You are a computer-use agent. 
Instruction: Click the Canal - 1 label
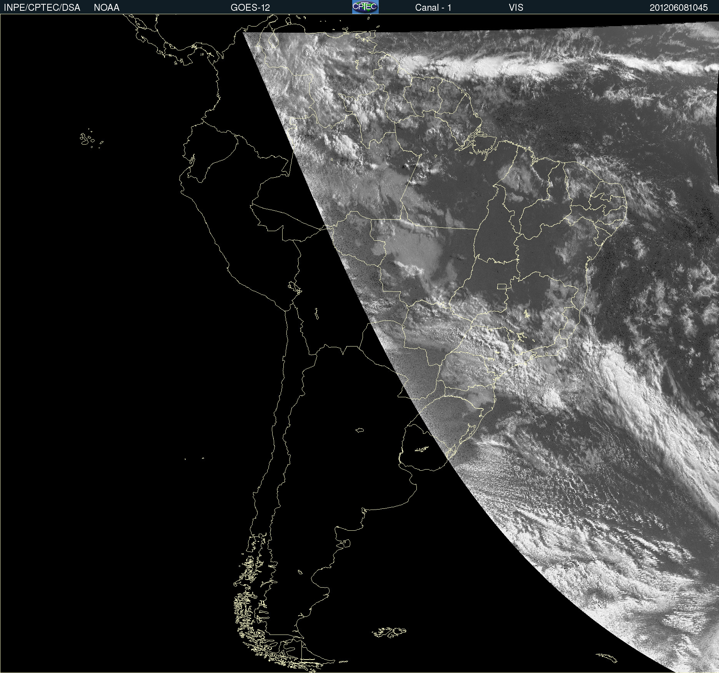click(433, 8)
